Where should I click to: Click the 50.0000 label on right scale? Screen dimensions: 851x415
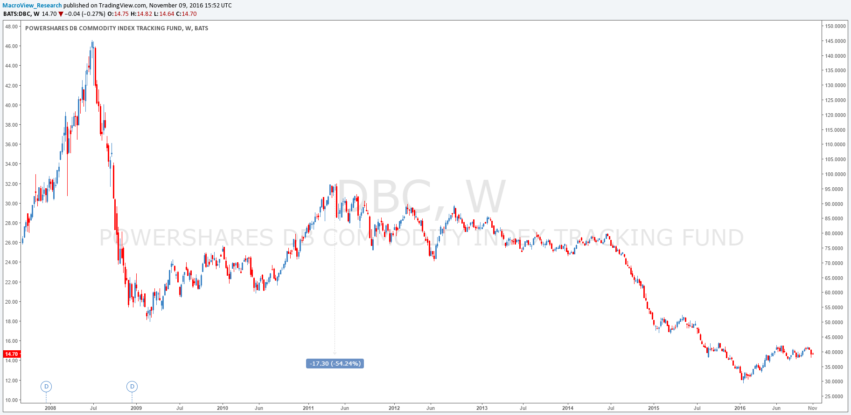[835, 322]
